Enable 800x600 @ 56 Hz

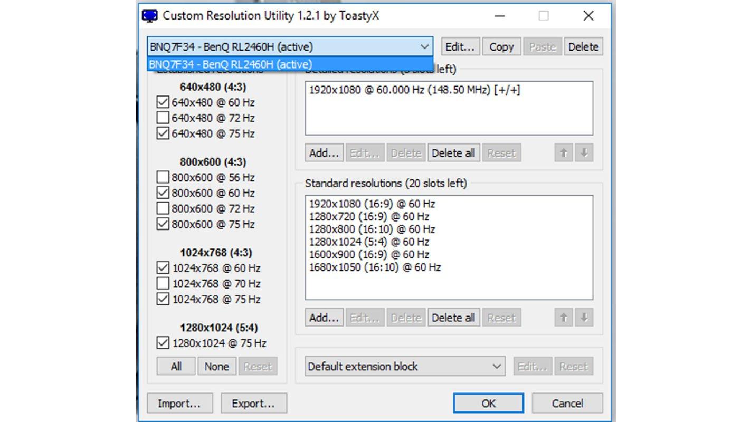pyautogui.click(x=163, y=177)
